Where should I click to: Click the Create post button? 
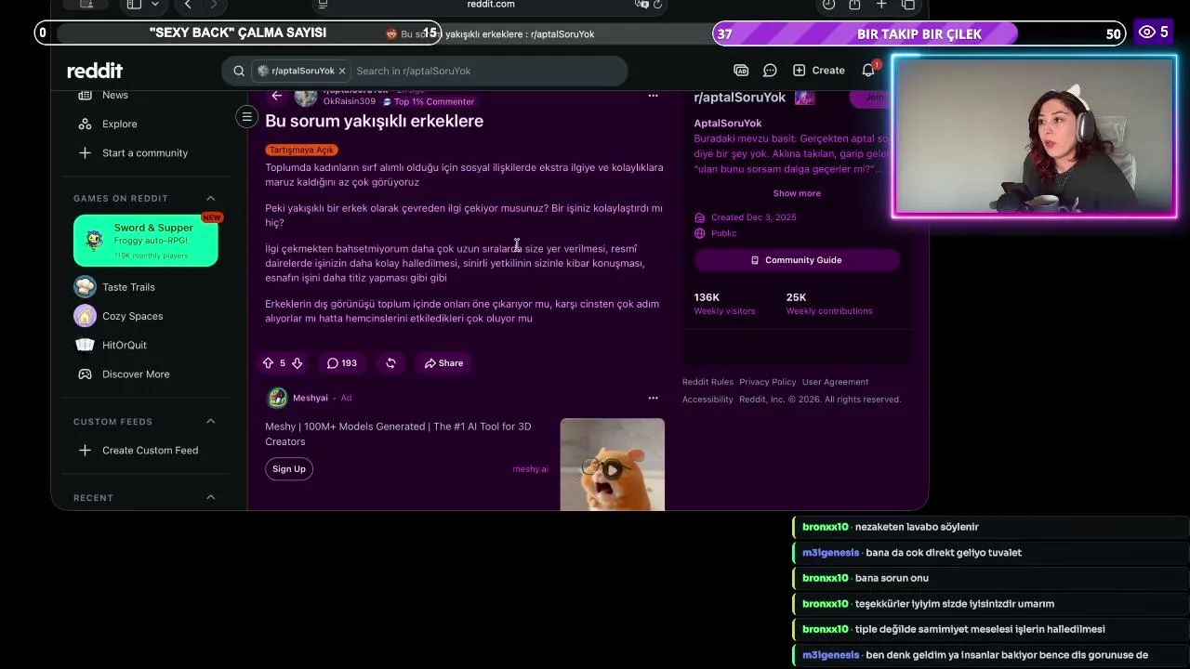pyautogui.click(x=819, y=71)
